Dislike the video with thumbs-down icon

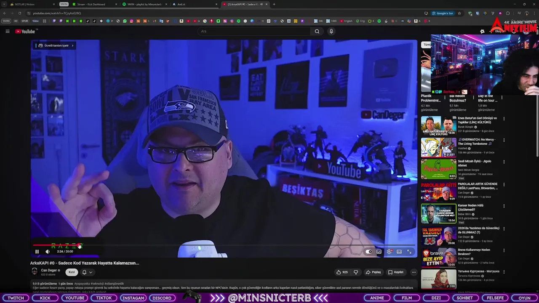click(356, 272)
